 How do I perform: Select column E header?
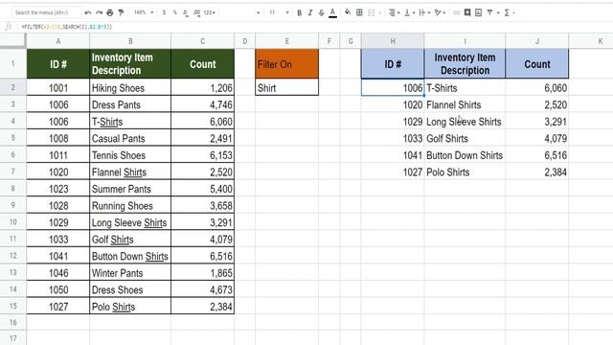286,41
